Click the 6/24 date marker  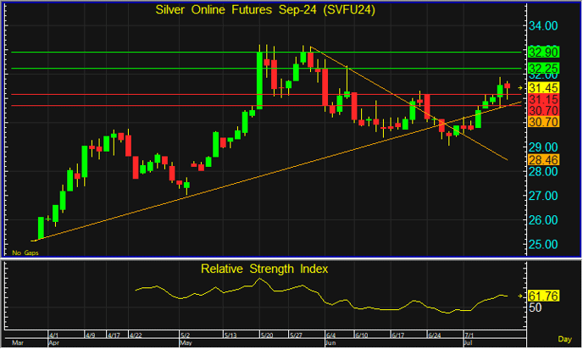pyautogui.click(x=434, y=335)
